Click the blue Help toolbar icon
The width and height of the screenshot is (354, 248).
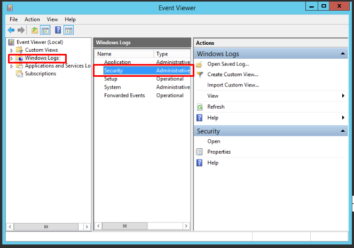coord(58,30)
